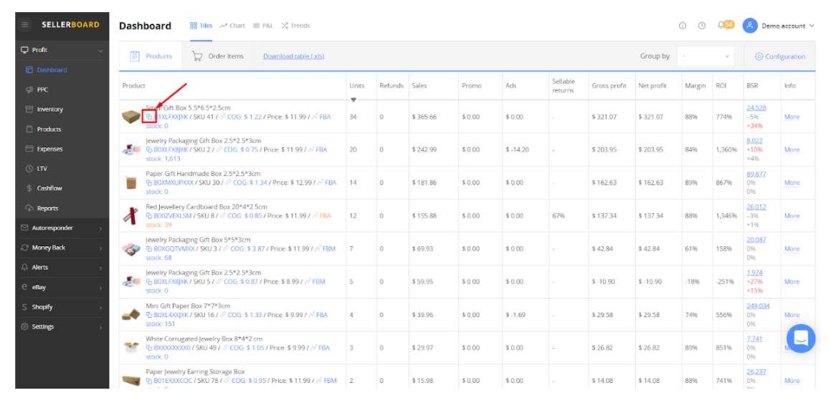Viewport: 831px width, 408px height.
Task: Open BSR value 8,022 link
Action: tap(755, 140)
